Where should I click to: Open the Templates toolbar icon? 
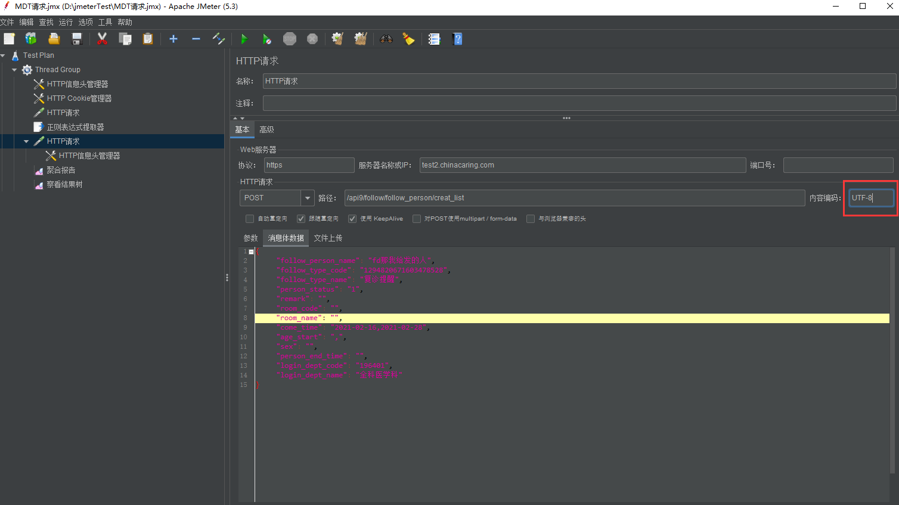coord(31,39)
